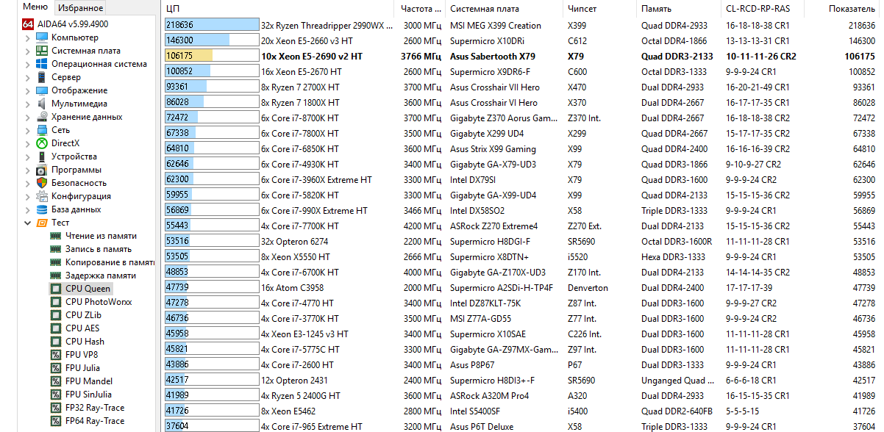Click the Системная плата motherboard icon
Viewport: 884px width, 432px height.
[x=42, y=51]
